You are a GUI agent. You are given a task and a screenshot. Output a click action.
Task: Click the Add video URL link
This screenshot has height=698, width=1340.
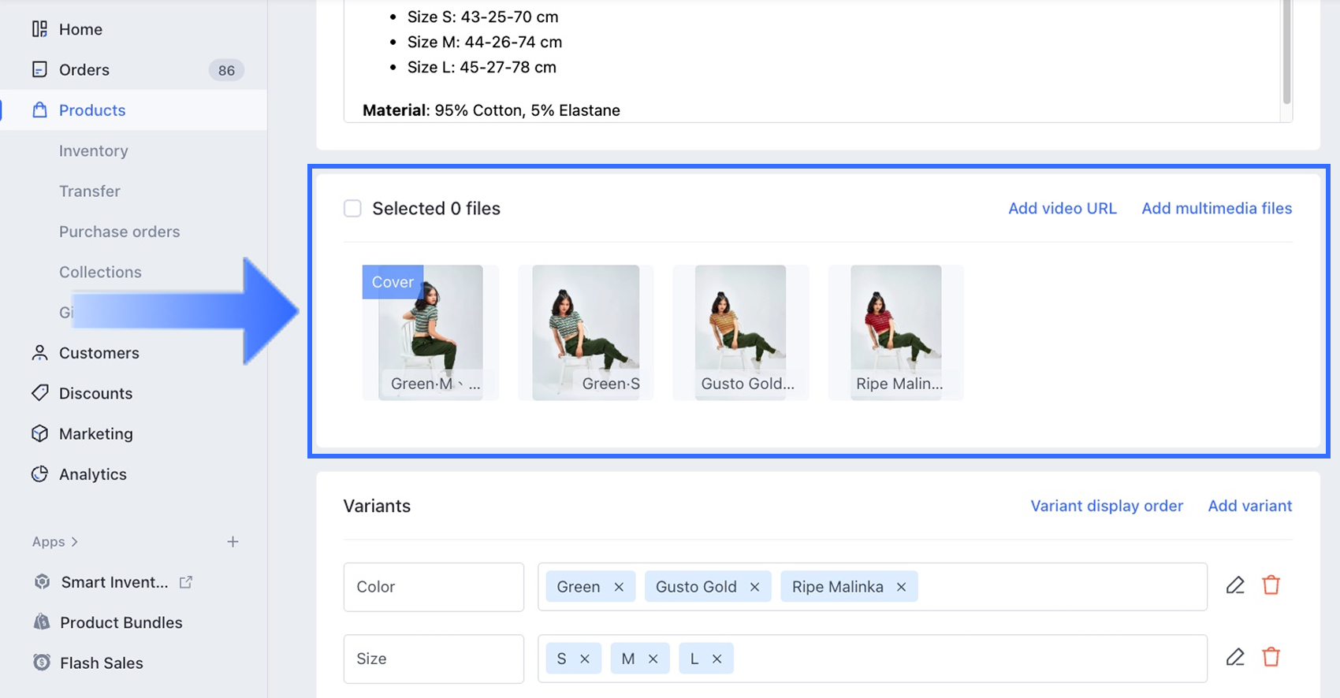pyautogui.click(x=1063, y=208)
